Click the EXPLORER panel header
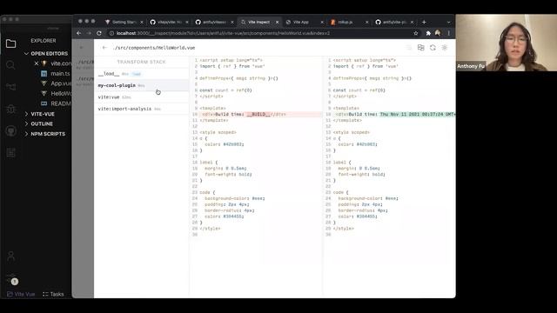 [44, 41]
